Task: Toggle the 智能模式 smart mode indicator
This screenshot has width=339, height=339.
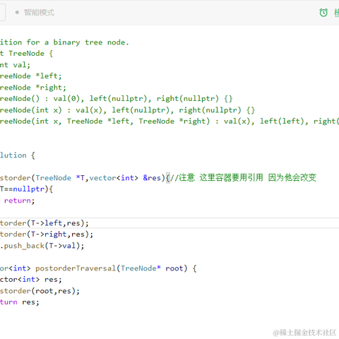Action: (35, 13)
